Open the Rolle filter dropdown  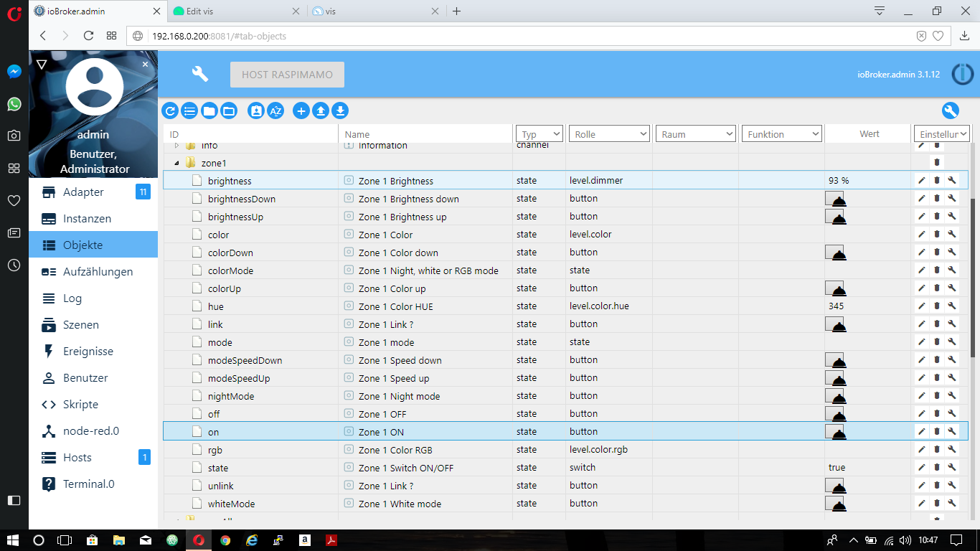point(609,133)
